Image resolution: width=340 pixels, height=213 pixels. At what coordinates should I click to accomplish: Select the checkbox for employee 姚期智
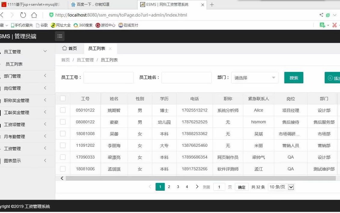click(63, 110)
